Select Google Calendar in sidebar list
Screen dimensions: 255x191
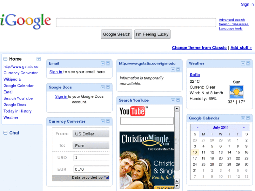[x=19, y=86]
